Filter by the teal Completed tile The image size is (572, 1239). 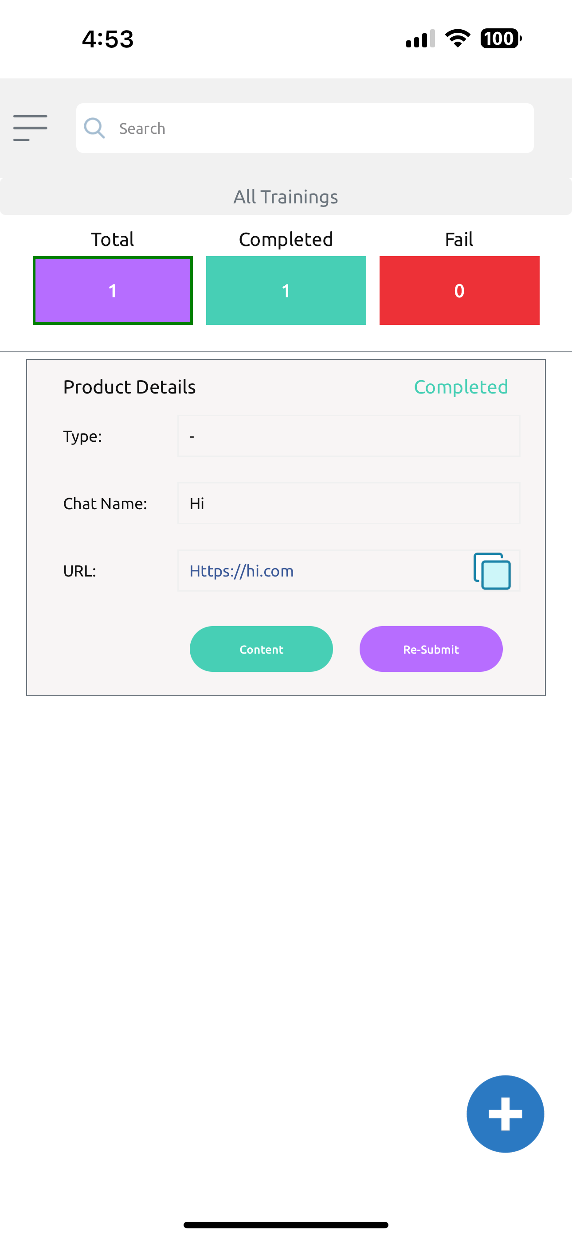pos(286,291)
